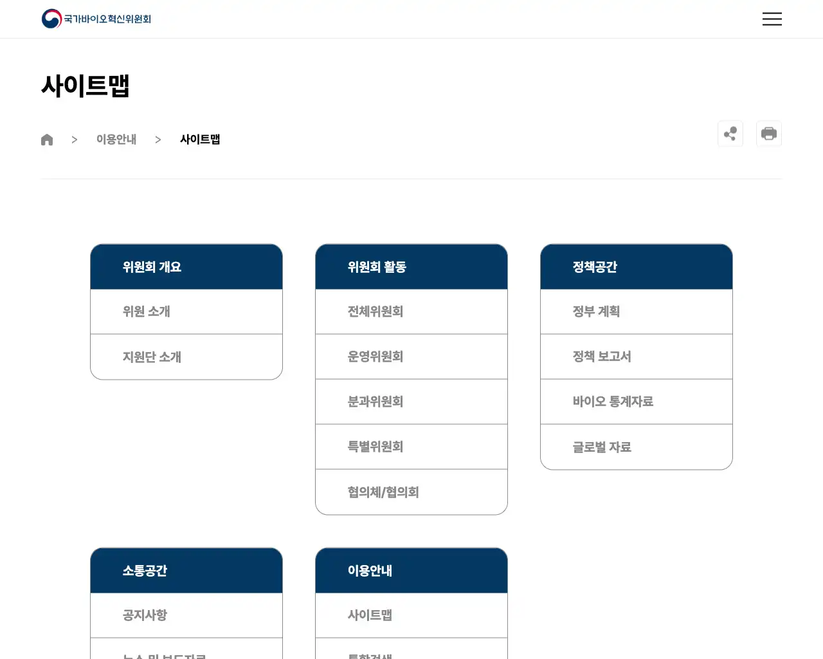Open the 위원회 개요 section header
Screen dimensions: 823x659
click(186, 267)
